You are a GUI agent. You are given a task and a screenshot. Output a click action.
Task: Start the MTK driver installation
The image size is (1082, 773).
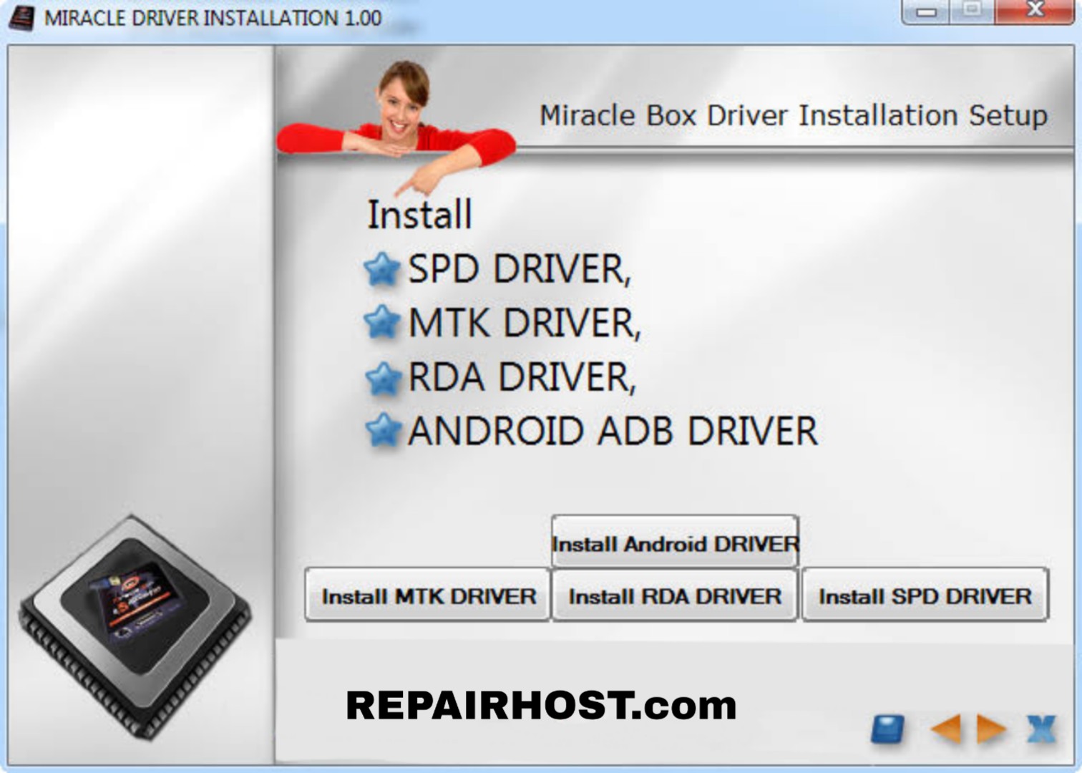point(427,595)
